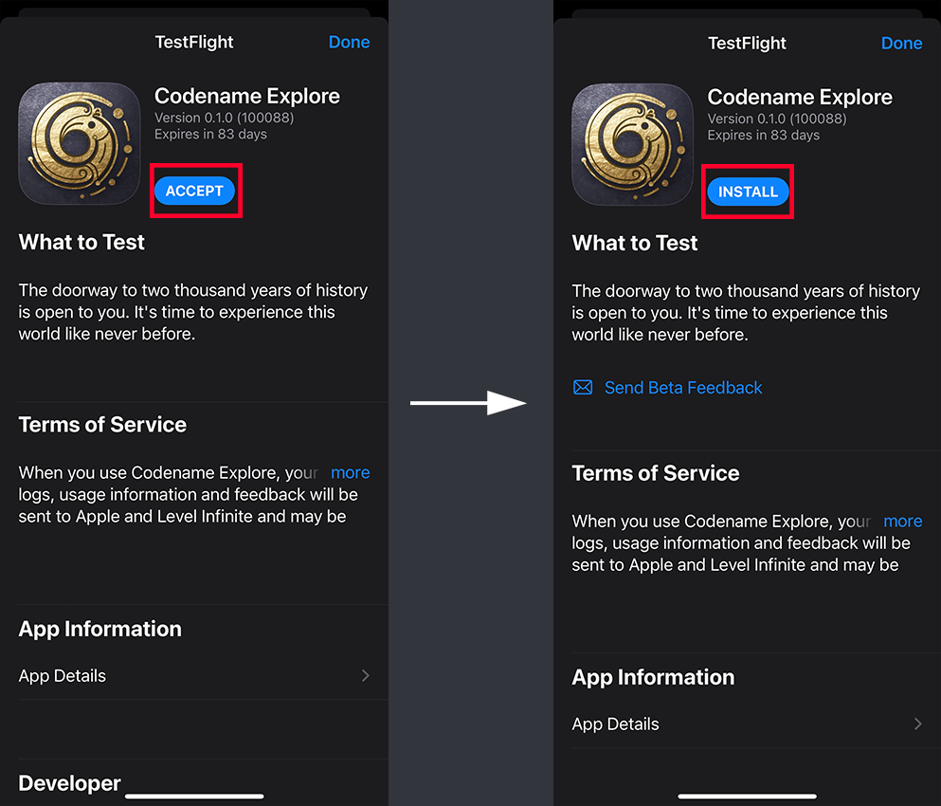Click the 'Developer' heading on the left screen
The image size is (941, 806).
pos(69,783)
